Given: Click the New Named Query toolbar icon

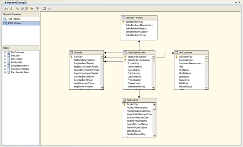Looking at the screenshot, I should pyautogui.click(x=22, y=9).
